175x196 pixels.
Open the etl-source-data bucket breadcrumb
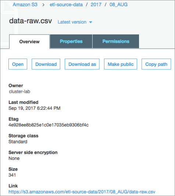pyautogui.click(x=66, y=5)
